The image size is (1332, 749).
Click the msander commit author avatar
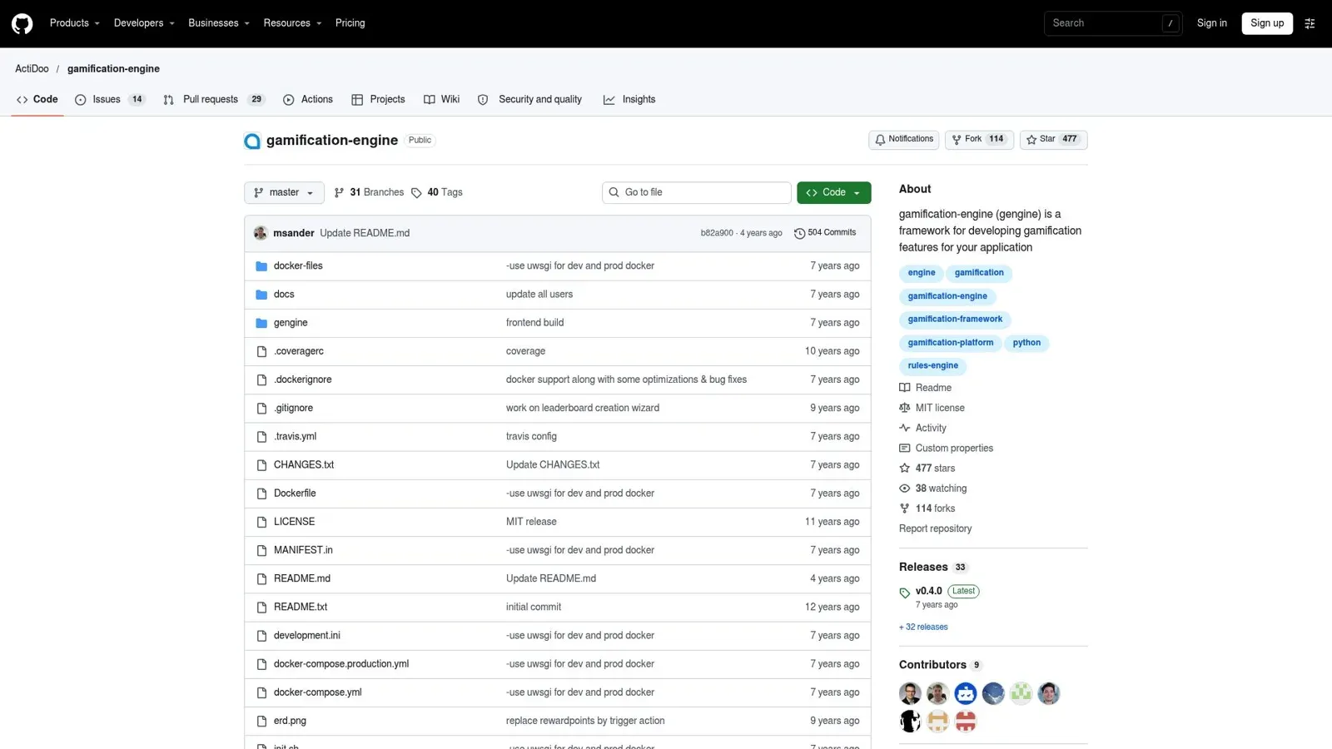pyautogui.click(x=261, y=233)
